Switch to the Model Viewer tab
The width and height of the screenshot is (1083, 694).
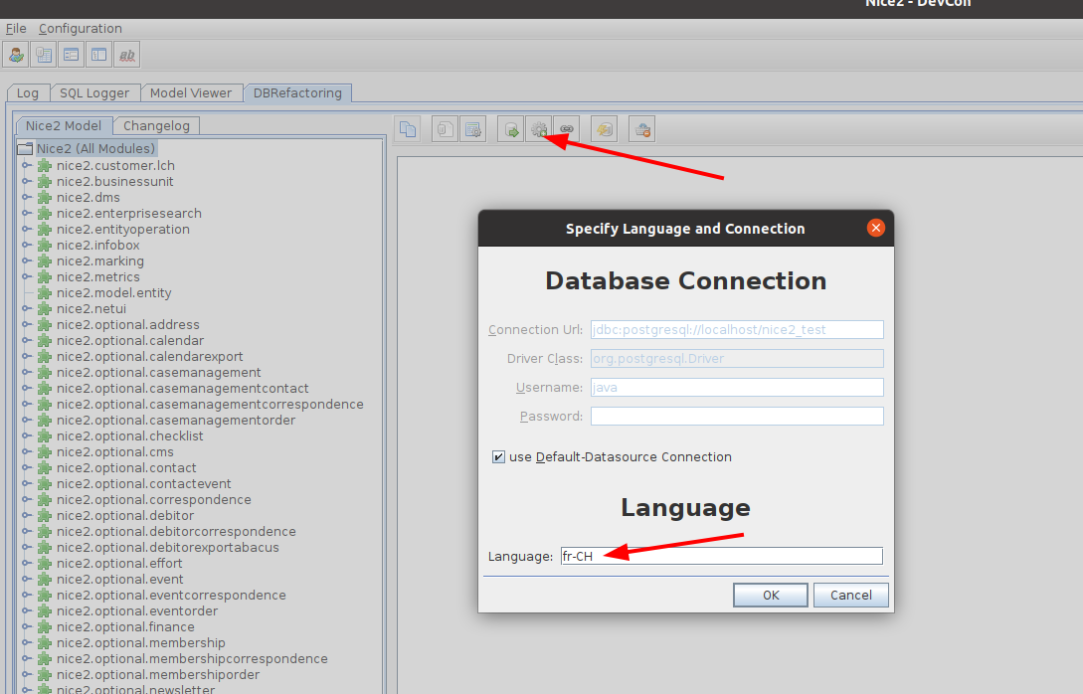pyautogui.click(x=191, y=93)
